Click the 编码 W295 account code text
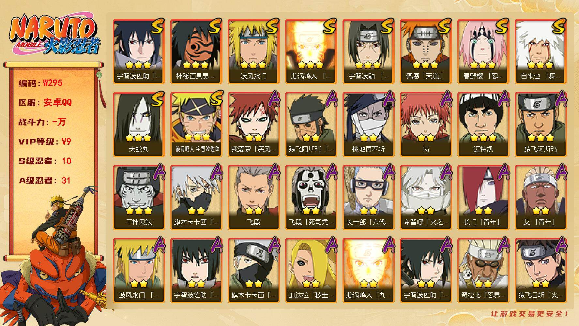 tap(40, 83)
